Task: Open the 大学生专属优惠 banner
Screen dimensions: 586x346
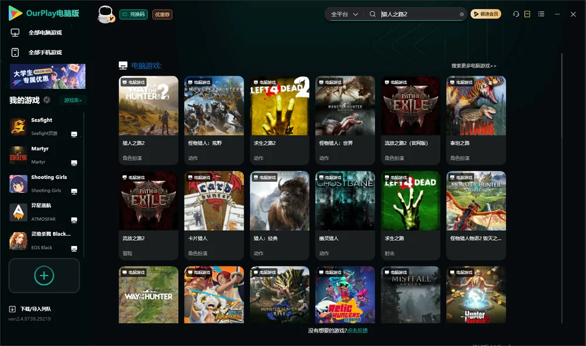Action: click(47, 76)
